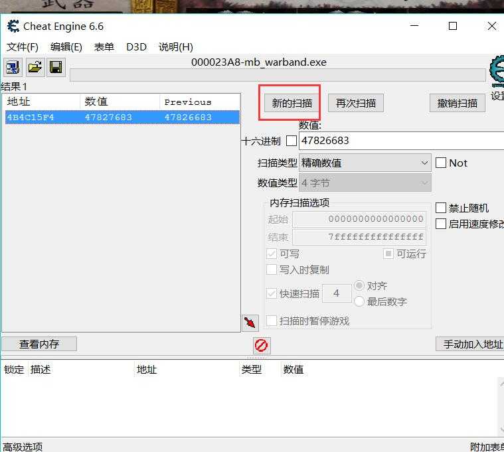Click the Previous column header

click(x=200, y=102)
